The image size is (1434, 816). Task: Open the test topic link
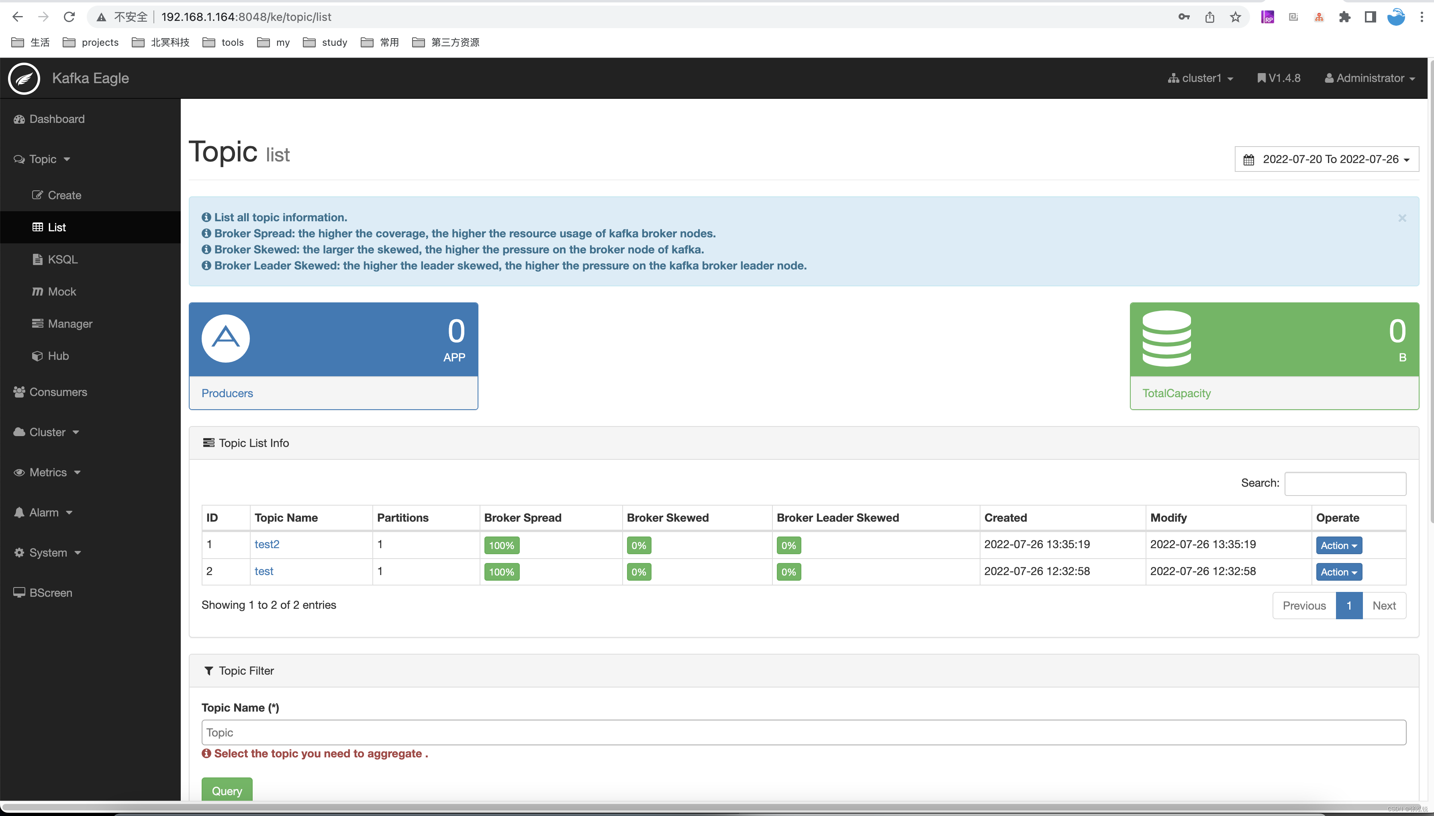[264, 571]
